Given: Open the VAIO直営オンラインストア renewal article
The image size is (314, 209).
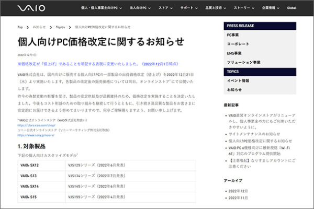Looking at the screenshot, I should tap(262, 121).
